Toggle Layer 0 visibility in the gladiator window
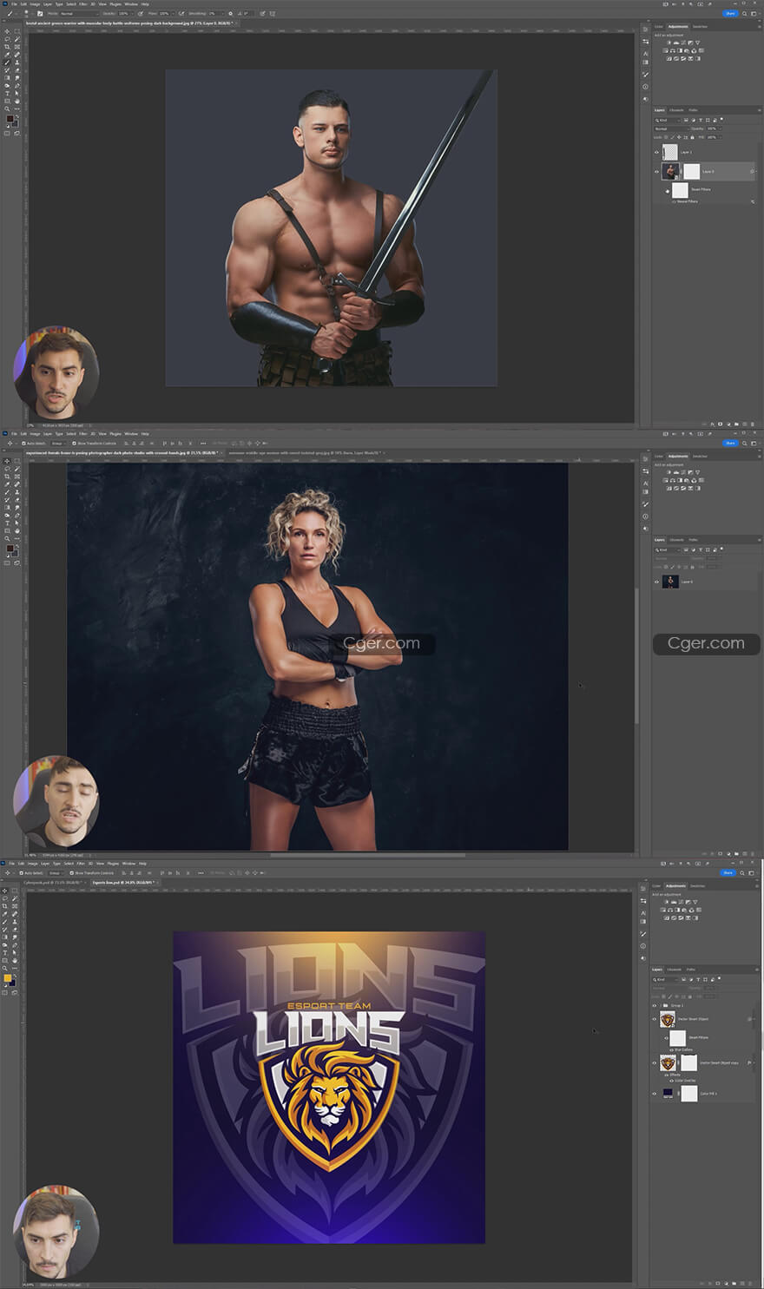 (x=656, y=172)
